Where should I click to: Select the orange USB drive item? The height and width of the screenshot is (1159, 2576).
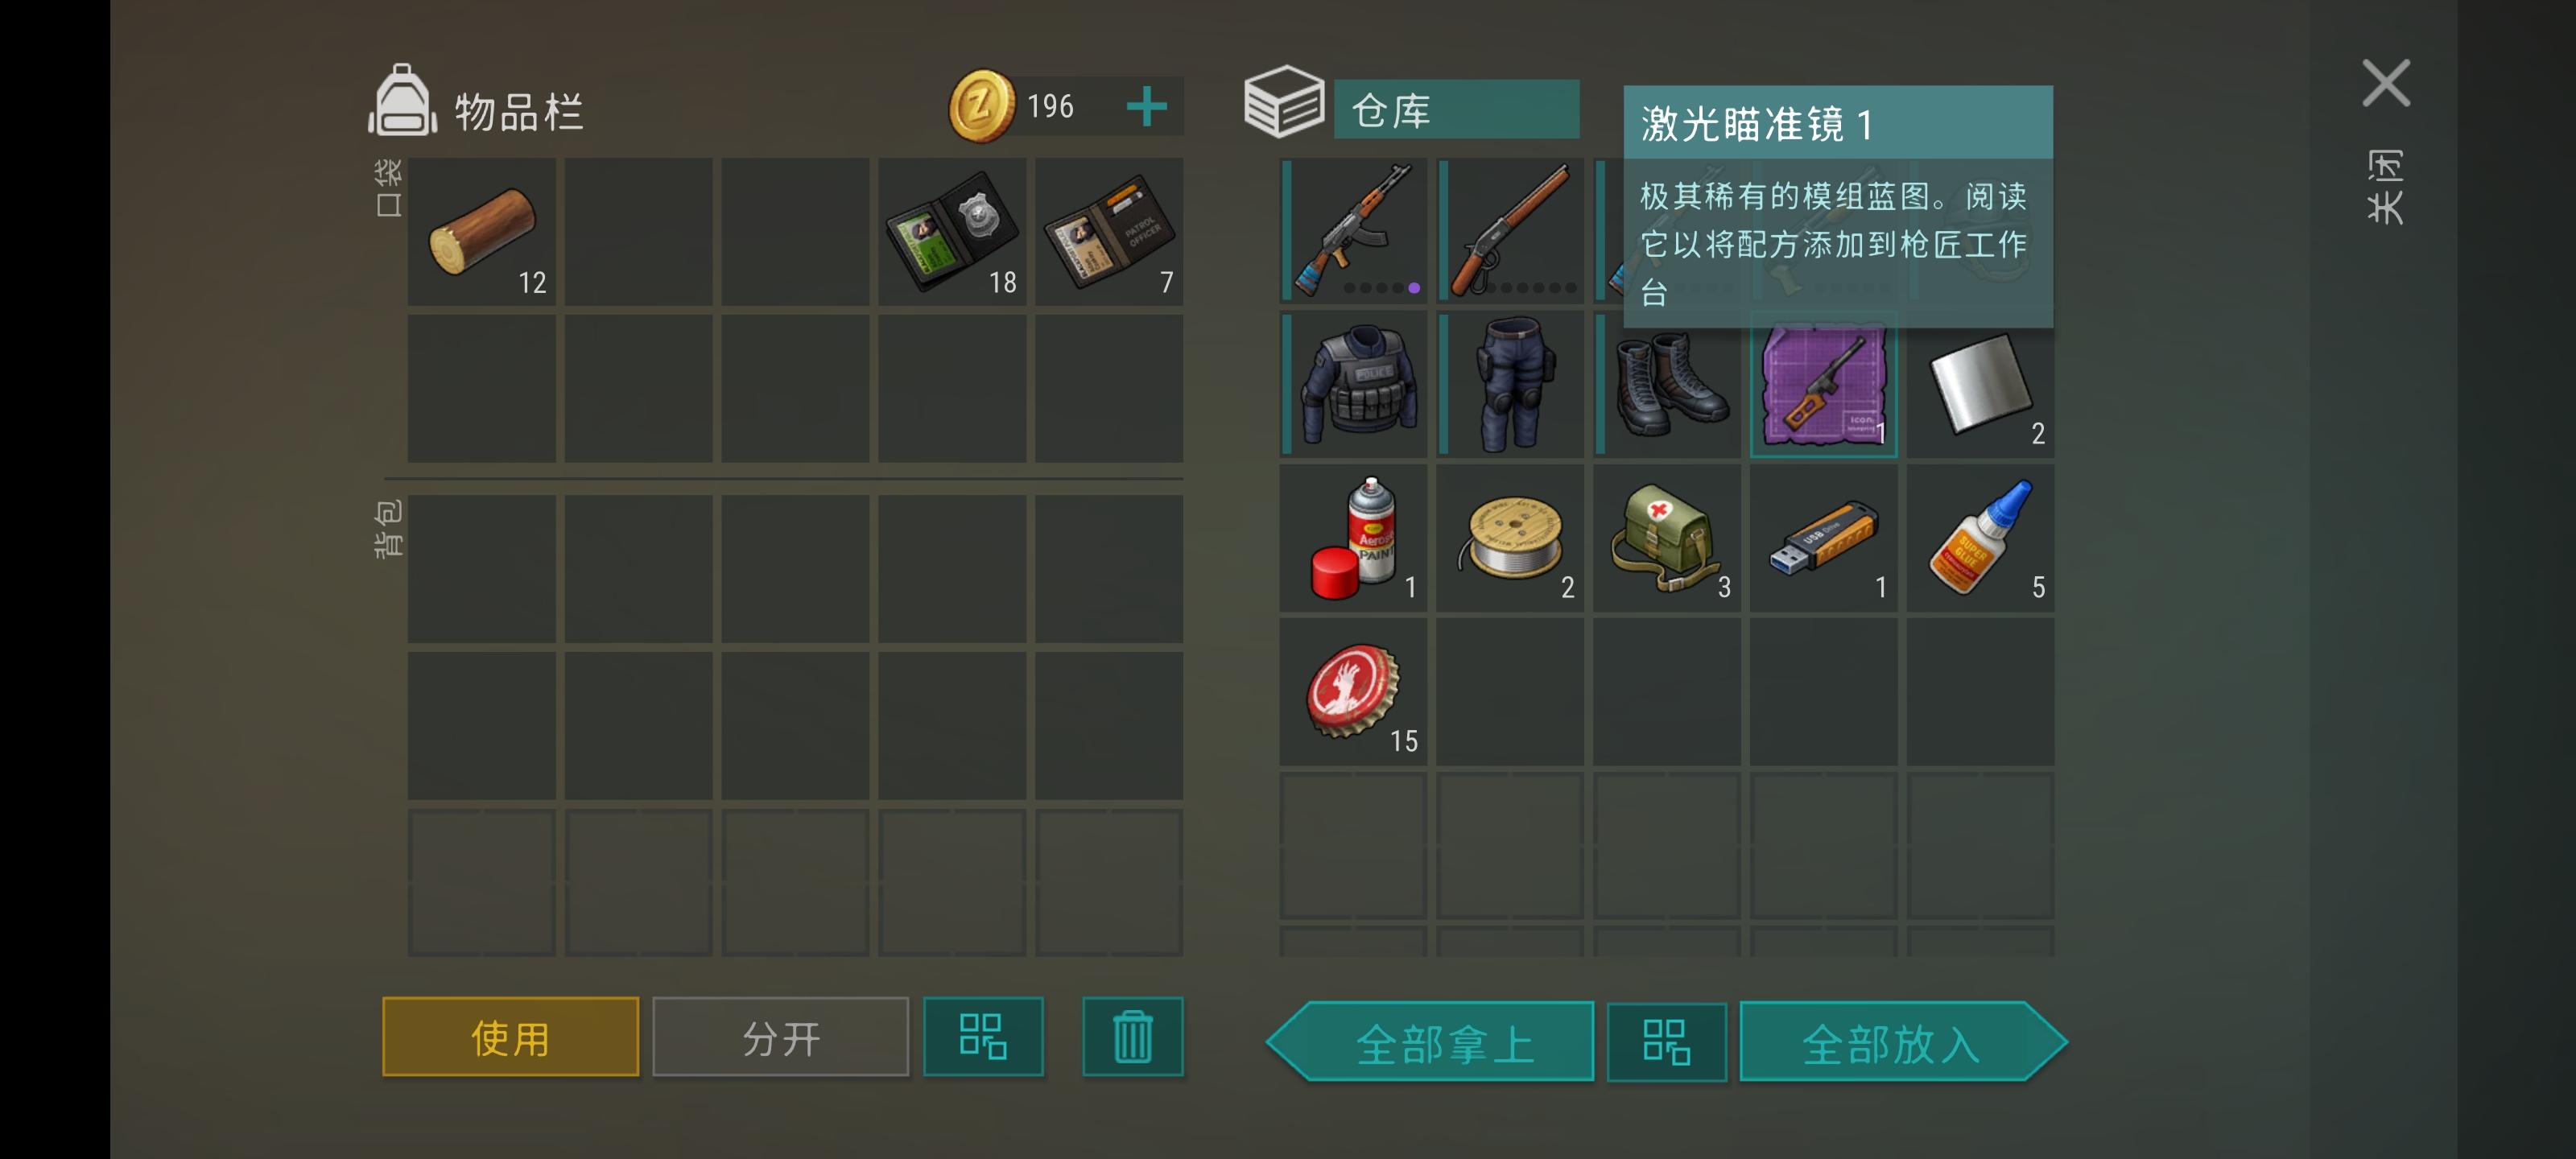[1823, 538]
